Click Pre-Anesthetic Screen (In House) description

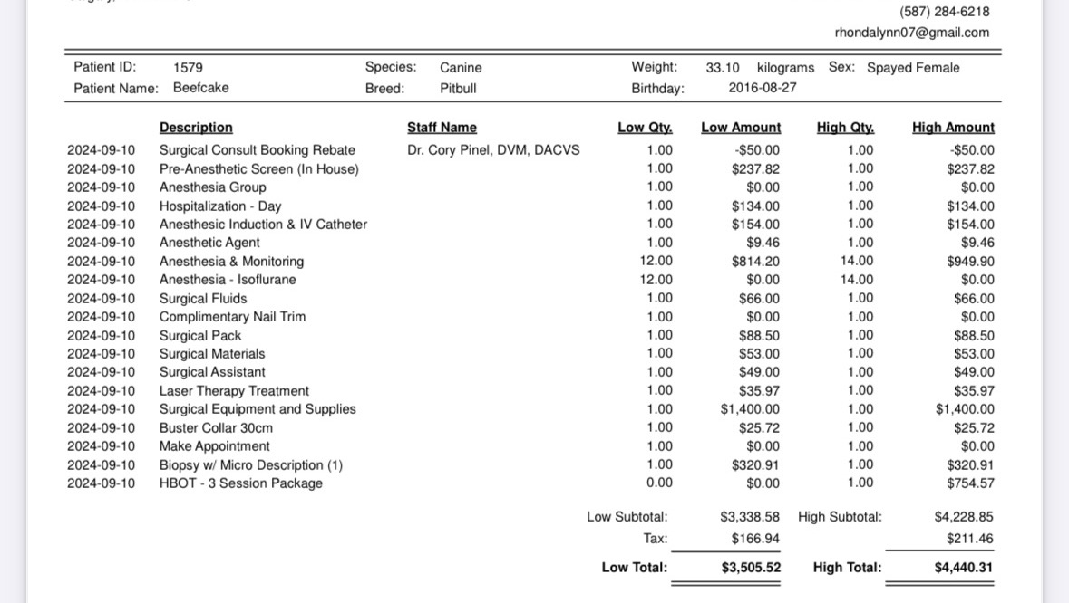pyautogui.click(x=259, y=168)
